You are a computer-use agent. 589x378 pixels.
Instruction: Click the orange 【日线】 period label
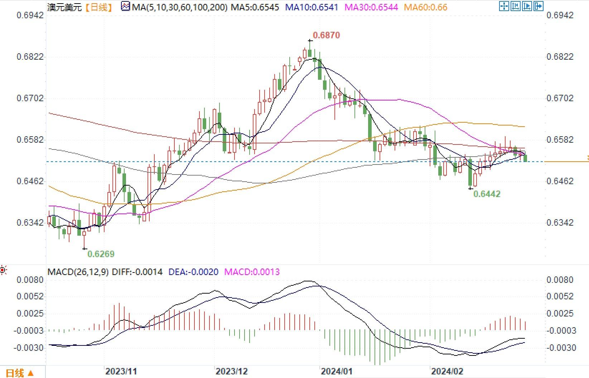[x=98, y=7]
